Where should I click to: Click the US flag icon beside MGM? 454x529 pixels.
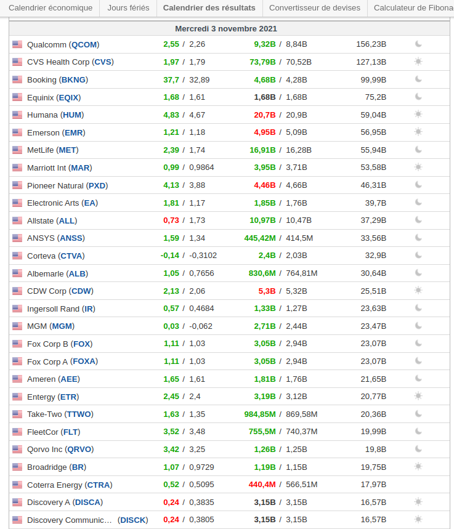[x=17, y=326]
